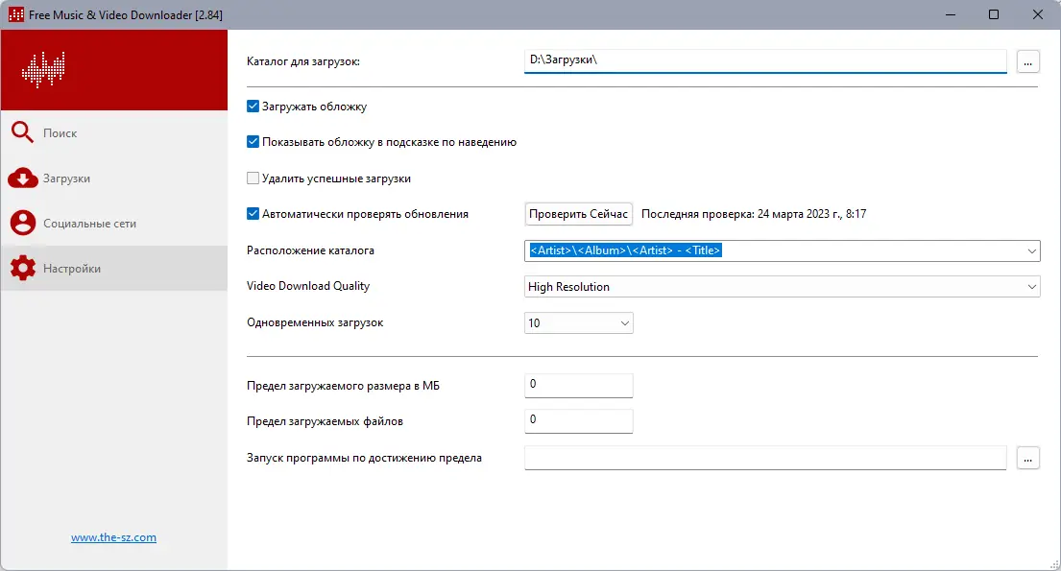Viewport: 1061px width, 571px height.
Task: Select the Настройки gear icon
Action: 24,269
